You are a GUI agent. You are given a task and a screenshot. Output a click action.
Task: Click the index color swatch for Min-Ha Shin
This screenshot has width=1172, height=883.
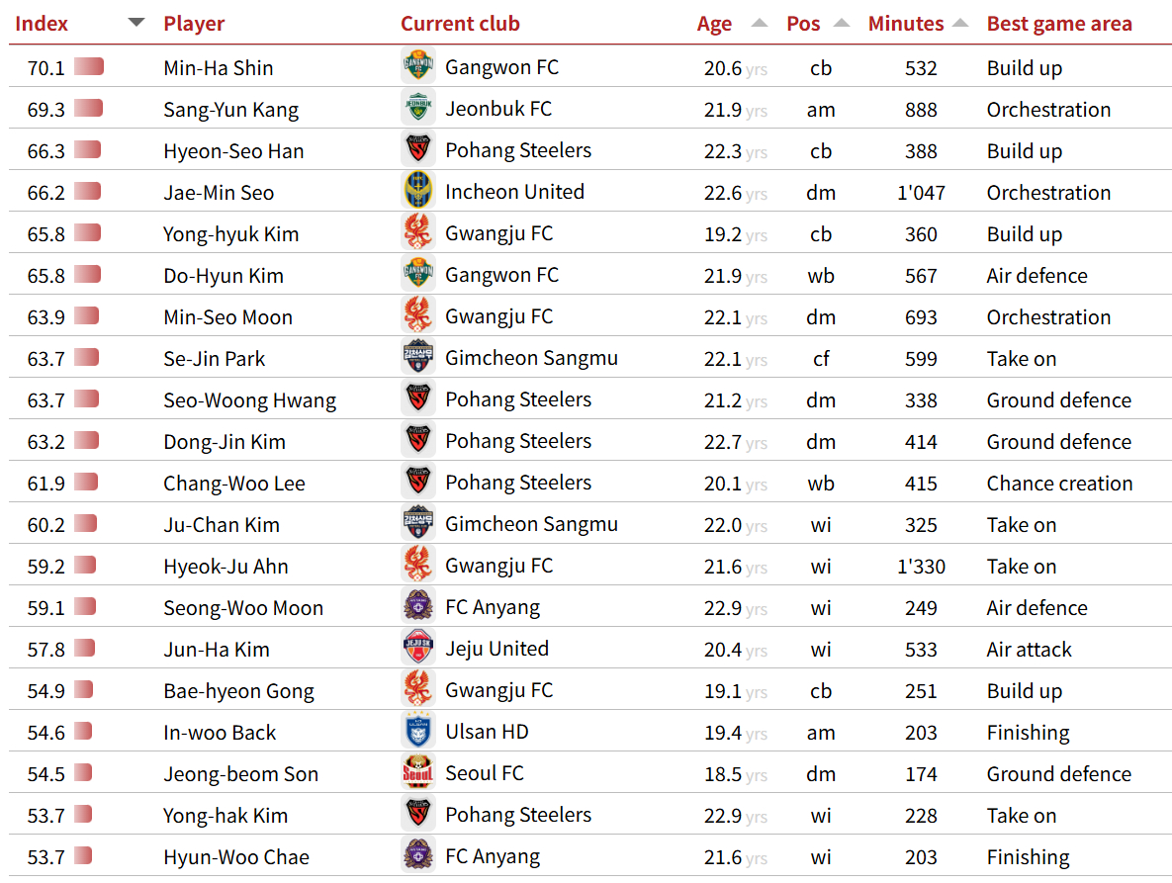tap(89, 67)
